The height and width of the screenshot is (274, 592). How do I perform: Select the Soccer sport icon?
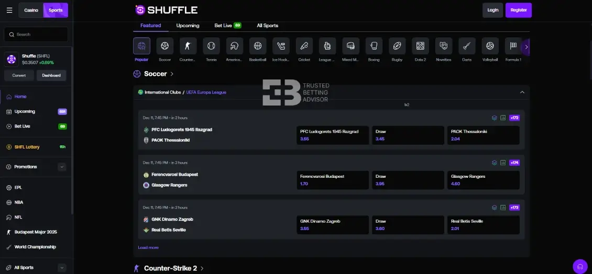pyautogui.click(x=165, y=47)
